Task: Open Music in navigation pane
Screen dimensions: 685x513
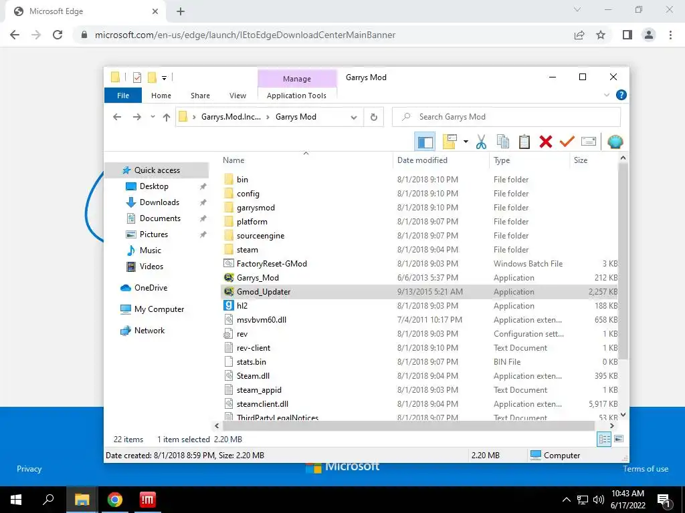Action: (151, 250)
